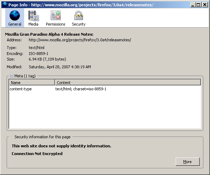This screenshot has width=210, height=175.
Task: Click the page Address URL field
Action: point(80,40)
